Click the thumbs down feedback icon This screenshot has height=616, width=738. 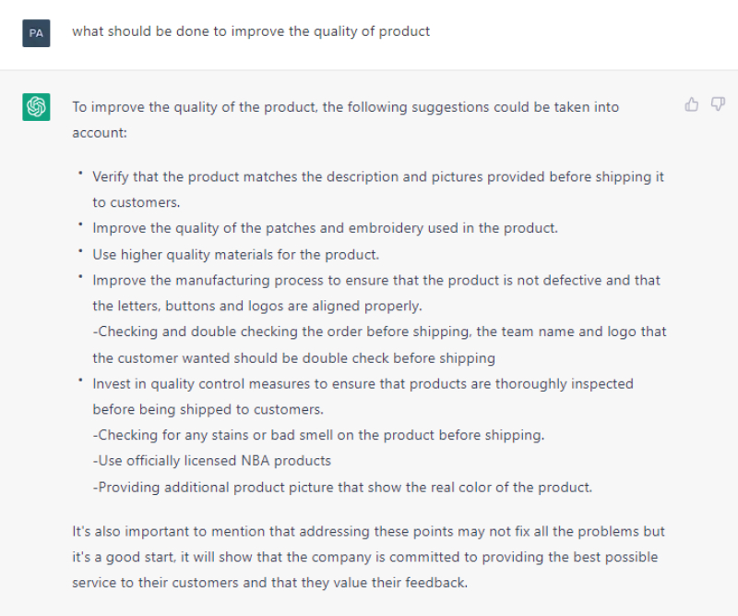(718, 104)
